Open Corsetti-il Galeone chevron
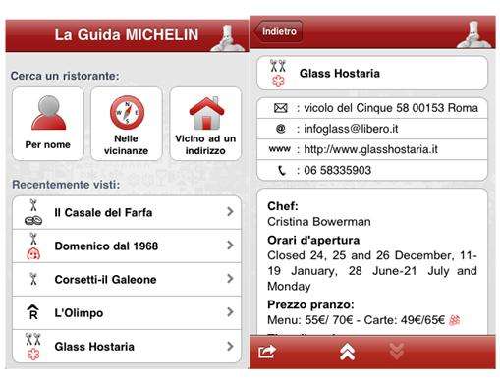The image size is (500, 383). tap(230, 279)
